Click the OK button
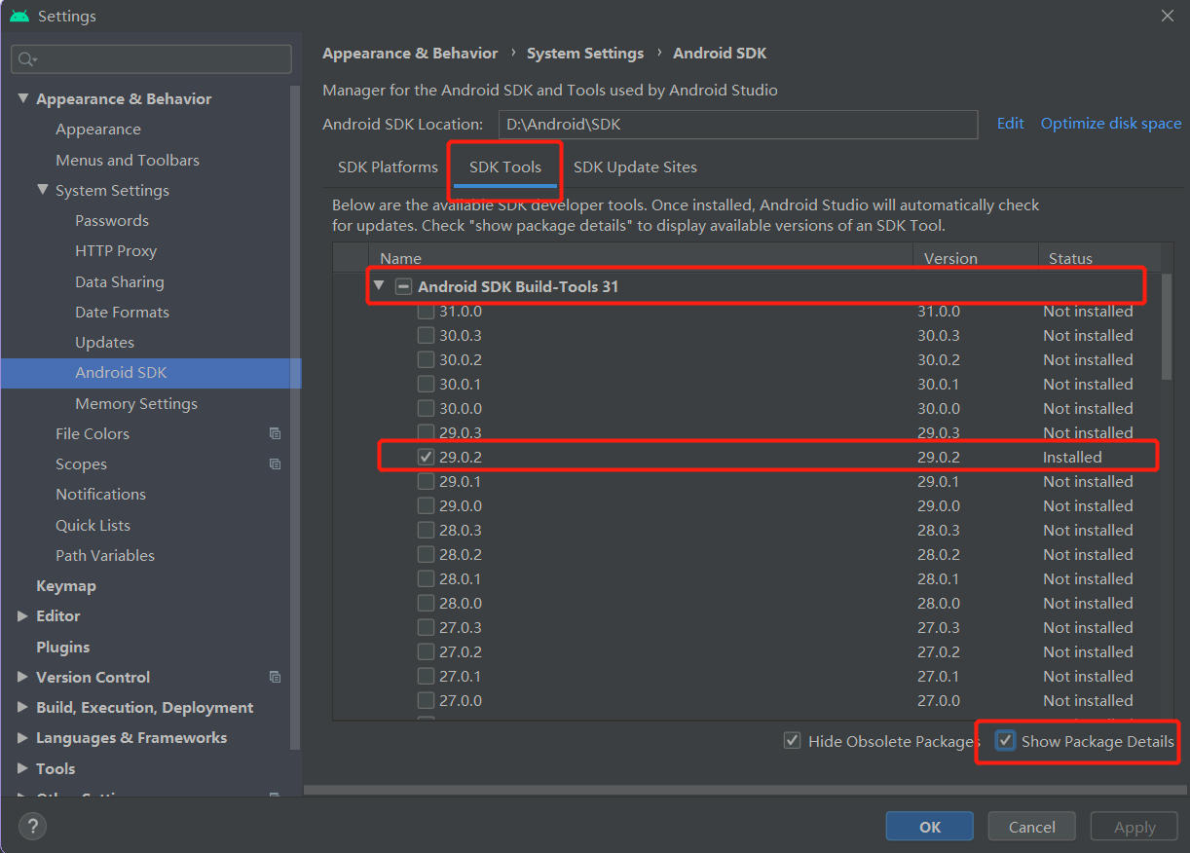1190x853 pixels. click(930, 827)
